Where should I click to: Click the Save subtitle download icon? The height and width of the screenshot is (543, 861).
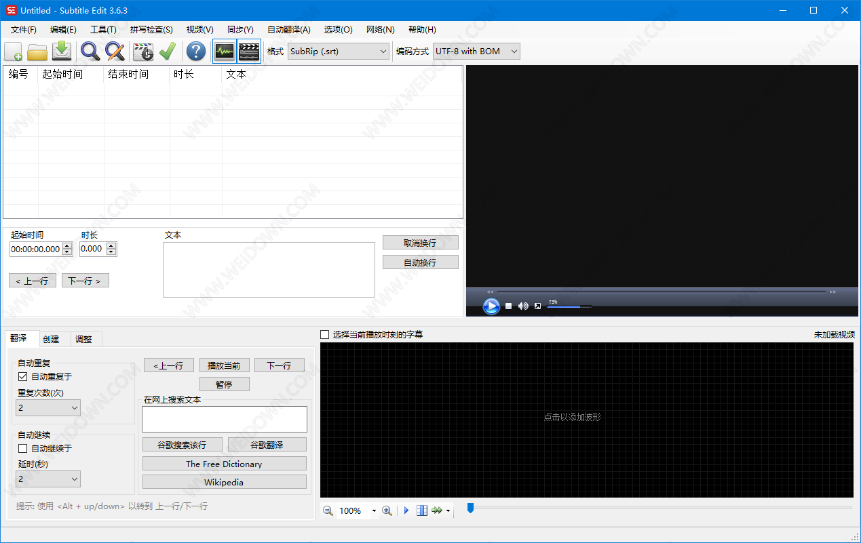(62, 52)
